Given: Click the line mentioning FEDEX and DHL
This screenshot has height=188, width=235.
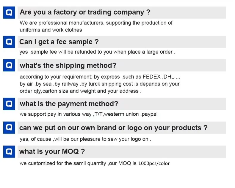Looking at the screenshot, I should point(100,77).
